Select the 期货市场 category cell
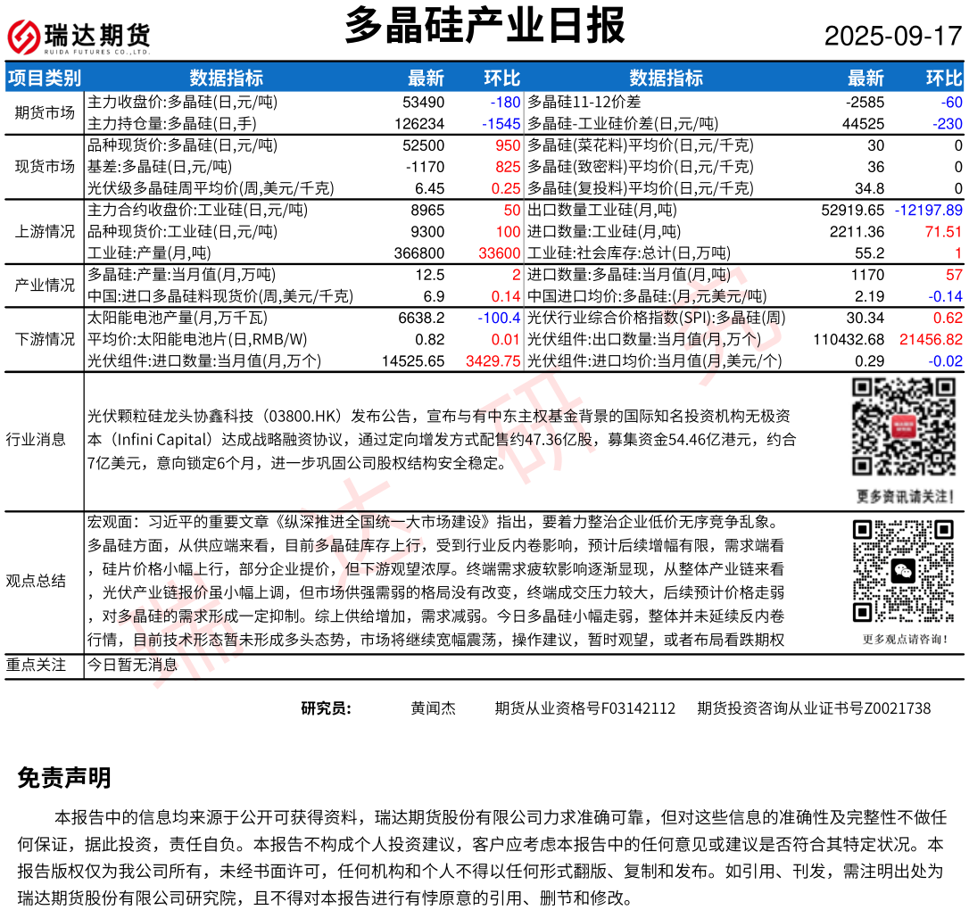This screenshot has width=969, height=910. click(x=45, y=112)
